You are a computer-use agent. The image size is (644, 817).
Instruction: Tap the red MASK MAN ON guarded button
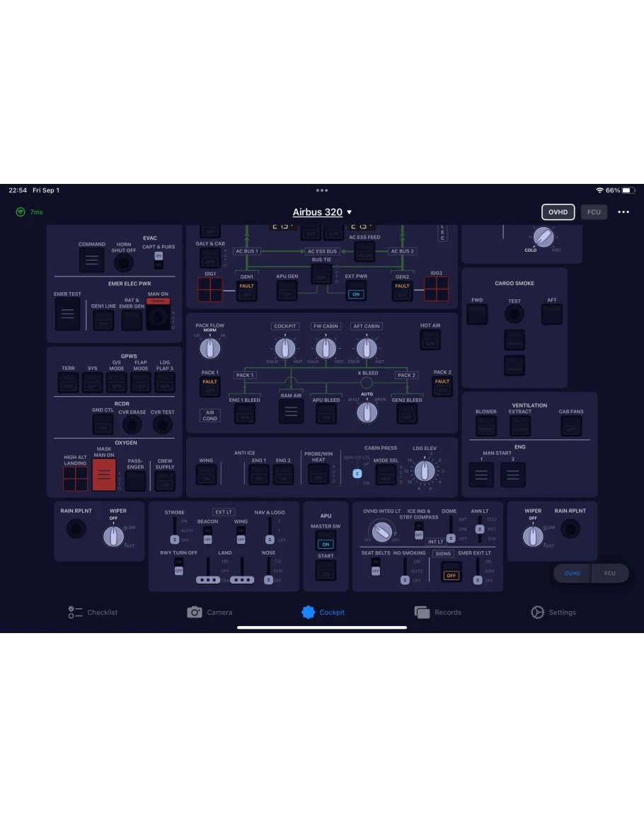[104, 475]
